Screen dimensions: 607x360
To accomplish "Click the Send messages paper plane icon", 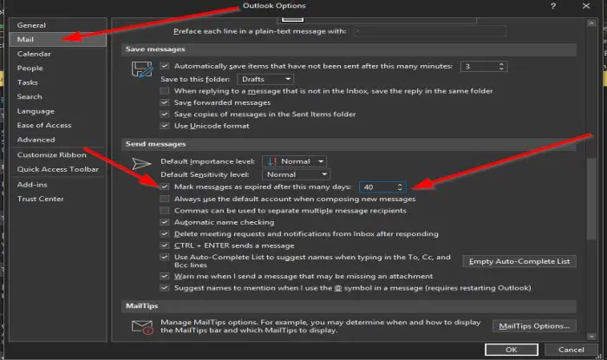I will 140,164.
